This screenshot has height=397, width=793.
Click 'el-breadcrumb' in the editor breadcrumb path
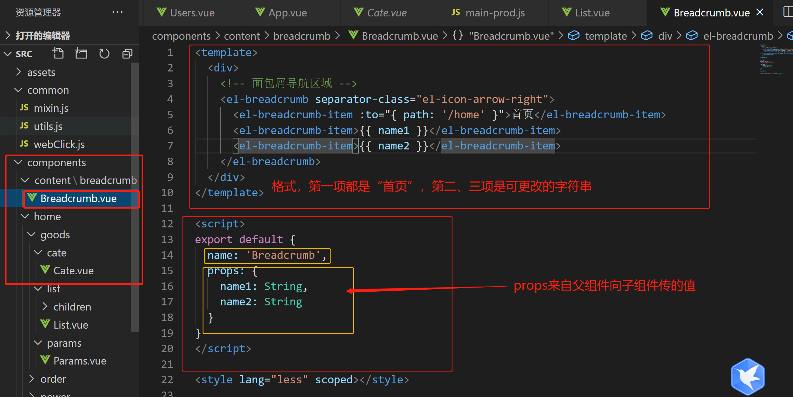(738, 36)
